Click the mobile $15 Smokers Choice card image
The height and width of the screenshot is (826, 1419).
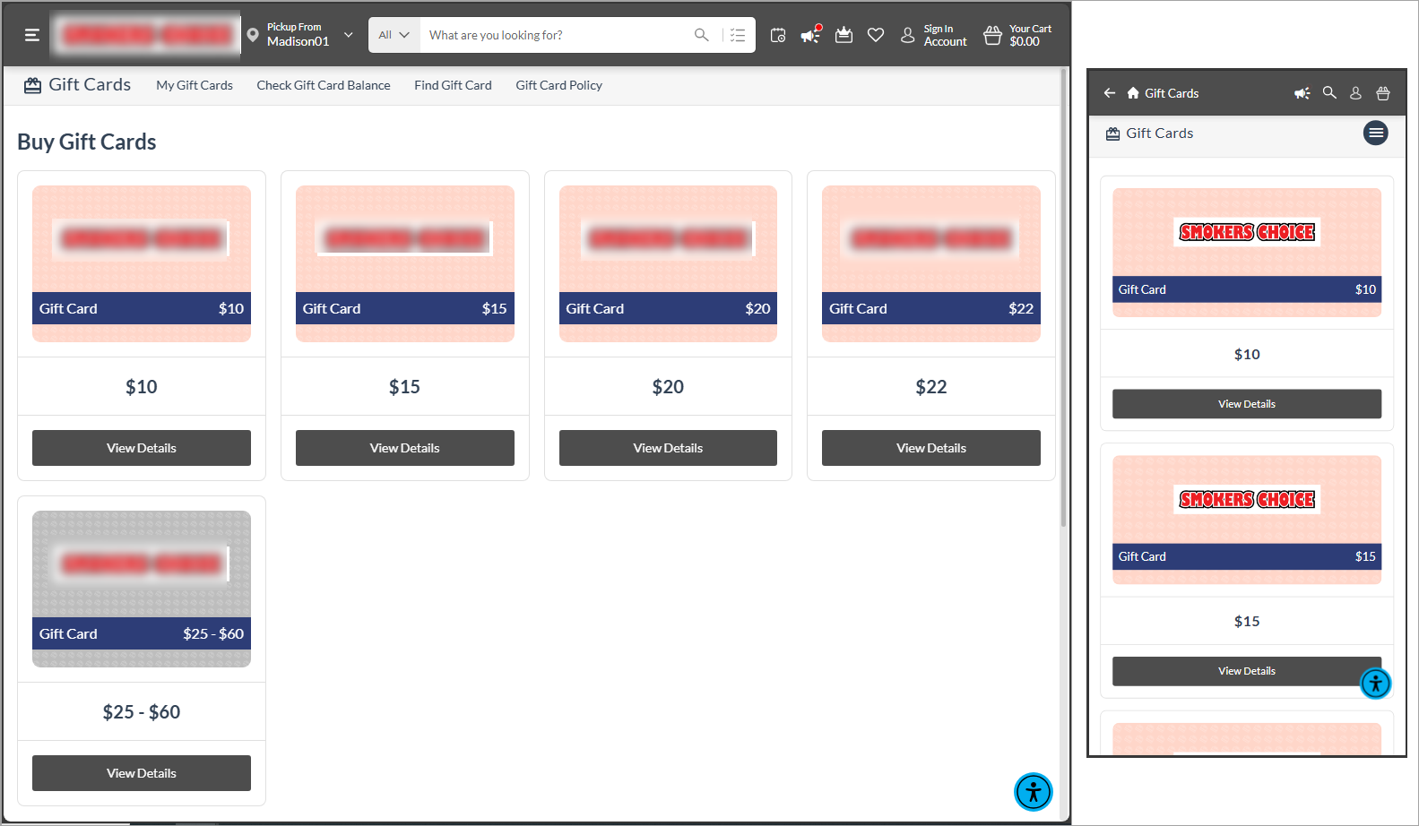tap(1247, 520)
